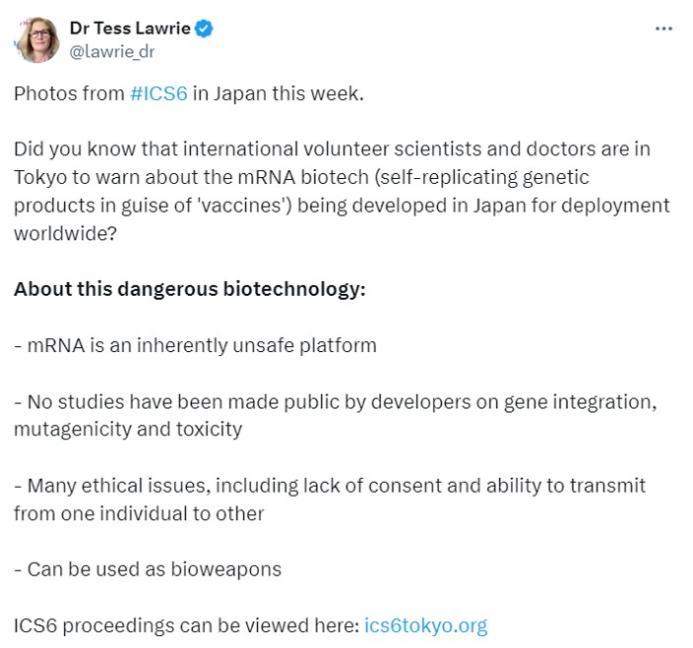
Task: Click the 'Photos from' text before the hashtag
Action: click(69, 94)
